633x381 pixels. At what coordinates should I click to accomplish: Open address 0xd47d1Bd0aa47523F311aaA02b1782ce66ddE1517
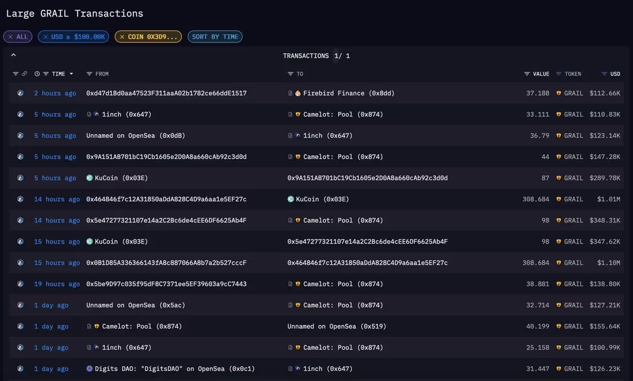pos(166,93)
